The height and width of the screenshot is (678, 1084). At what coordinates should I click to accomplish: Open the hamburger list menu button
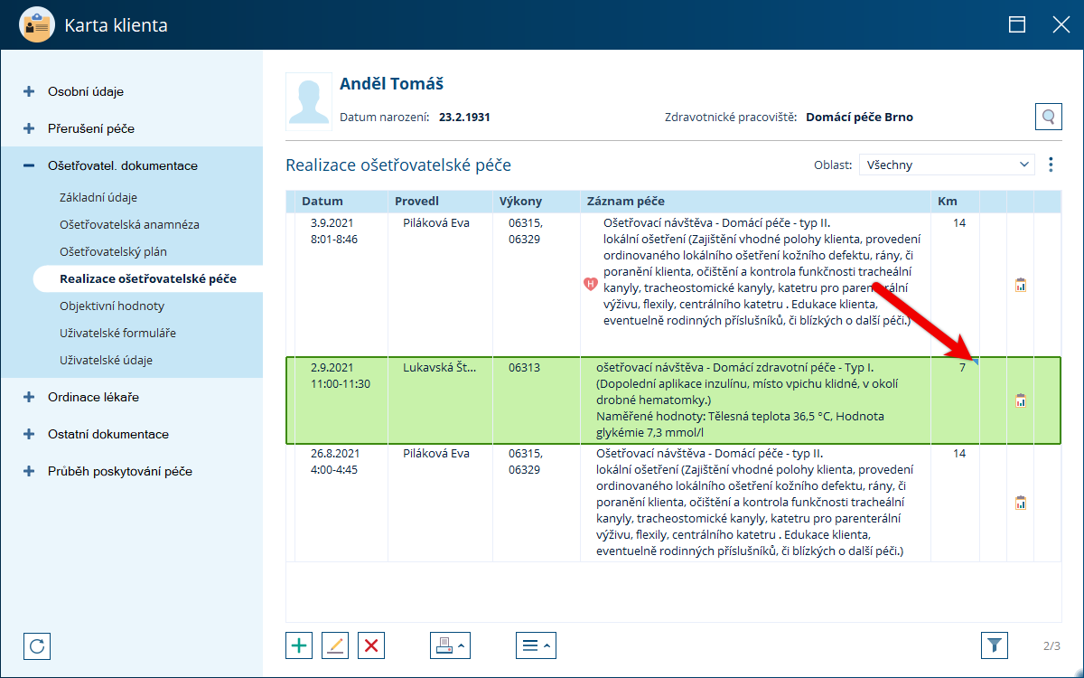(536, 645)
